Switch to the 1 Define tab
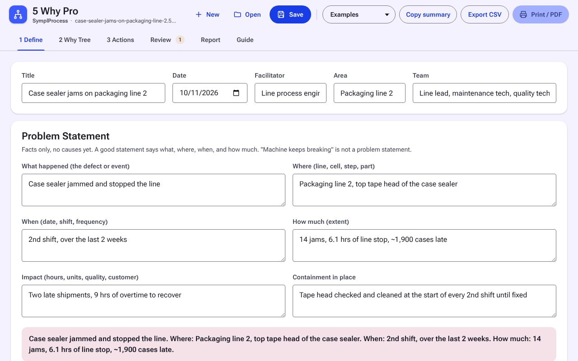Image resolution: width=578 pixels, height=361 pixels. click(31, 40)
